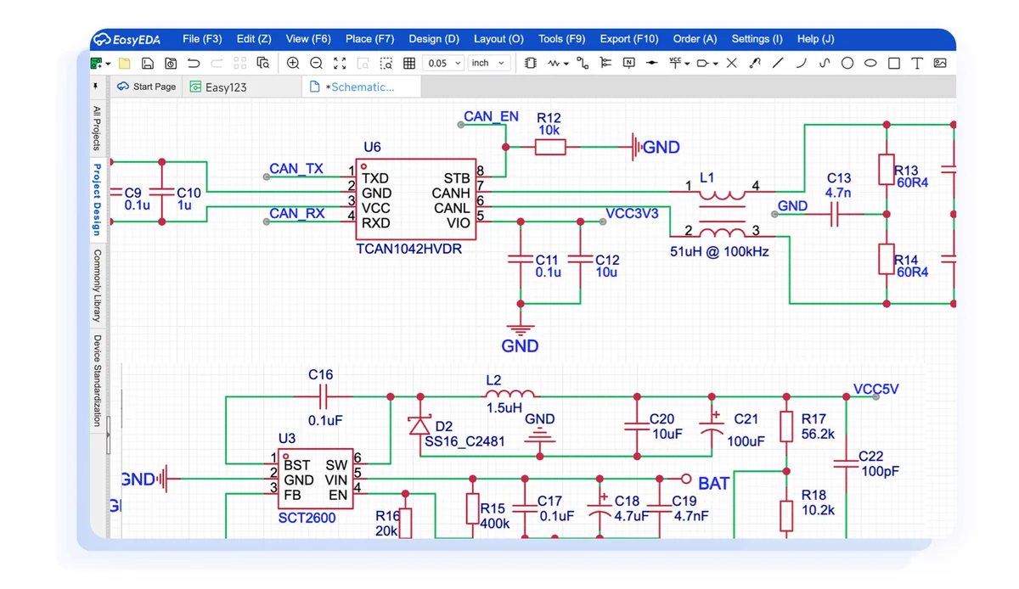Select the wire drawing tool
The height and width of the screenshot is (589, 1019).
click(583, 63)
